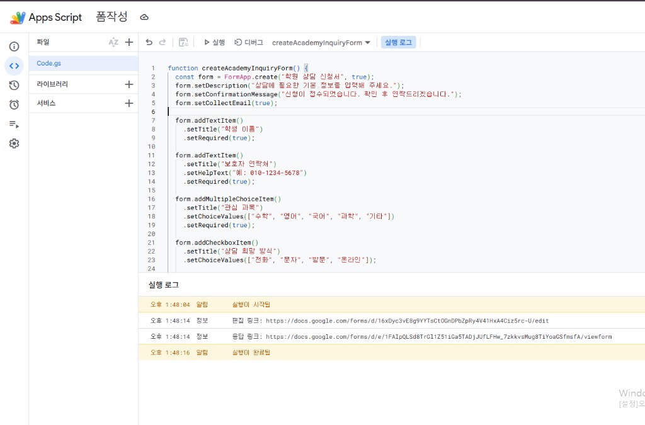The height and width of the screenshot is (425, 645).
Task: Click the Apps Script logo
Action: click(18, 18)
